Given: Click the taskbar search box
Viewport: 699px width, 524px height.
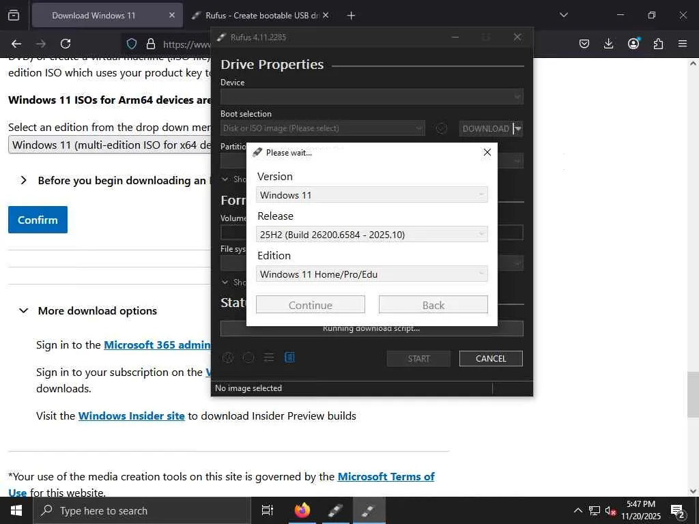Looking at the screenshot, I should click(142, 510).
